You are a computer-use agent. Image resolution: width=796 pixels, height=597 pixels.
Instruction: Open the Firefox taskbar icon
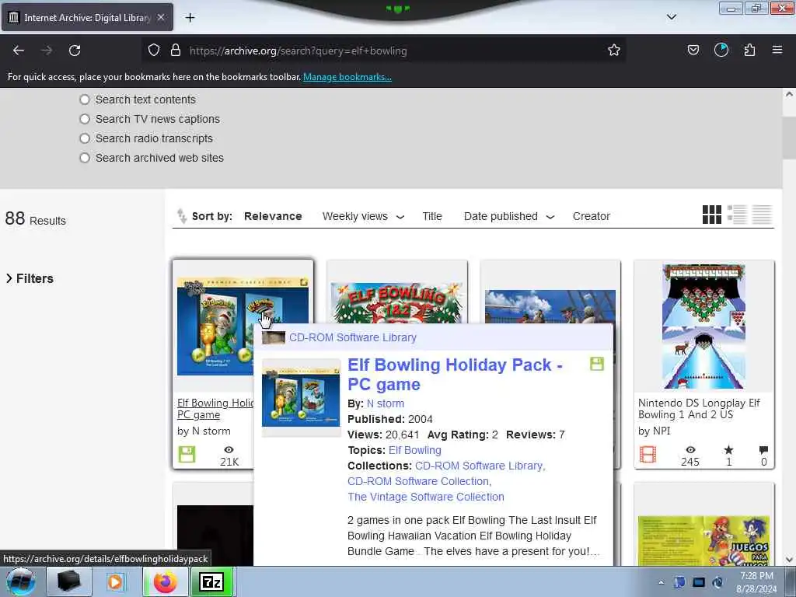point(166,582)
